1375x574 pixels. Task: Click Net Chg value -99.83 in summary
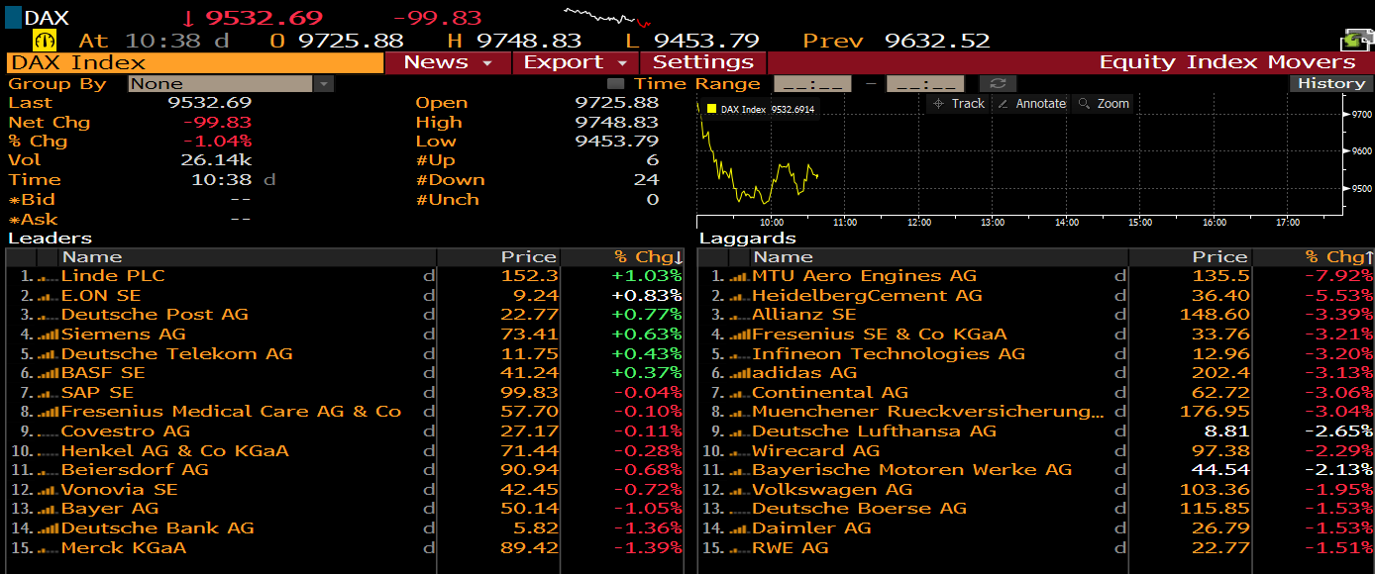216,123
